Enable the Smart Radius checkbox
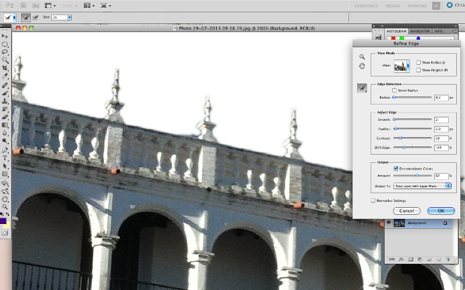The height and width of the screenshot is (290, 465). [394, 90]
